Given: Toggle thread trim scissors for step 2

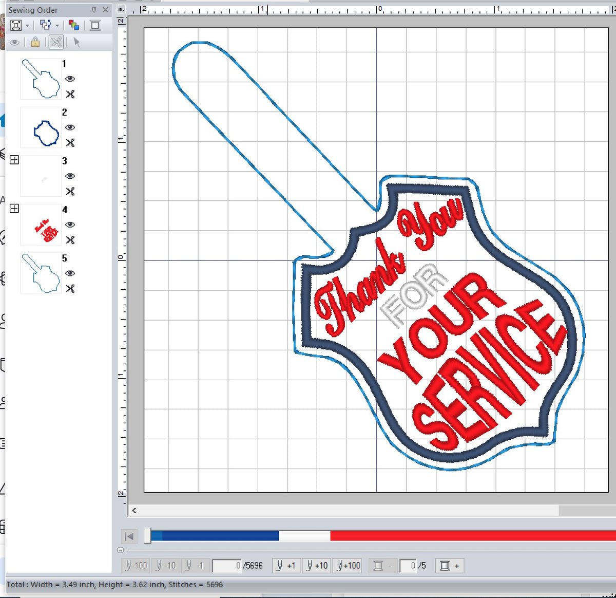Looking at the screenshot, I should [70, 143].
